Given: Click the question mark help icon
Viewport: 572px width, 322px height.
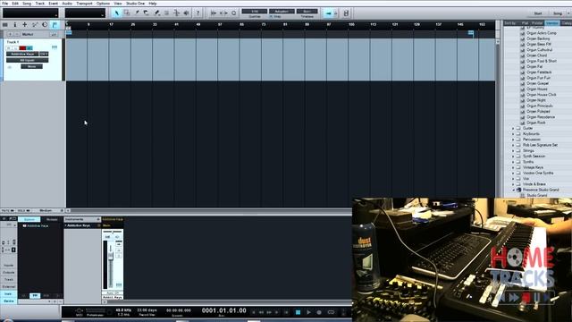Looking at the screenshot, I should [x=198, y=13].
